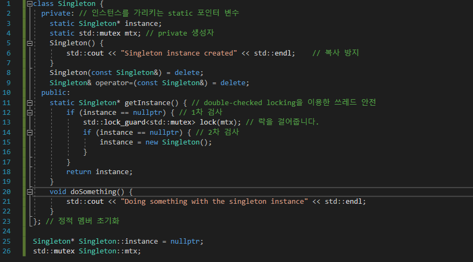Click the "Singleton instance created" string literal
This screenshot has width=473, height=262.
[x=179, y=53]
